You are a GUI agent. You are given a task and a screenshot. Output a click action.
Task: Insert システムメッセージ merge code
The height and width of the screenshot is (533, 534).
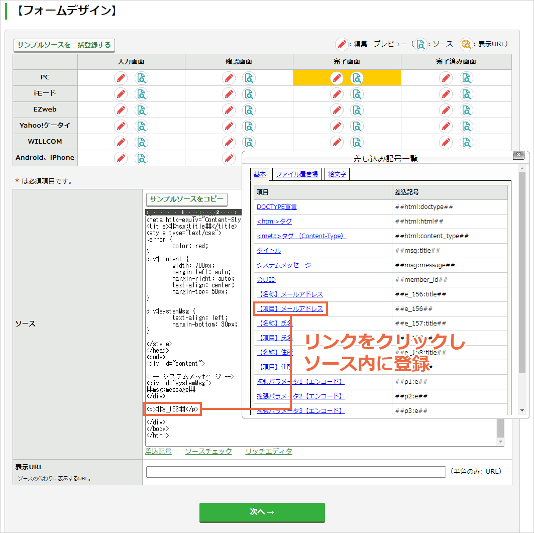click(284, 265)
